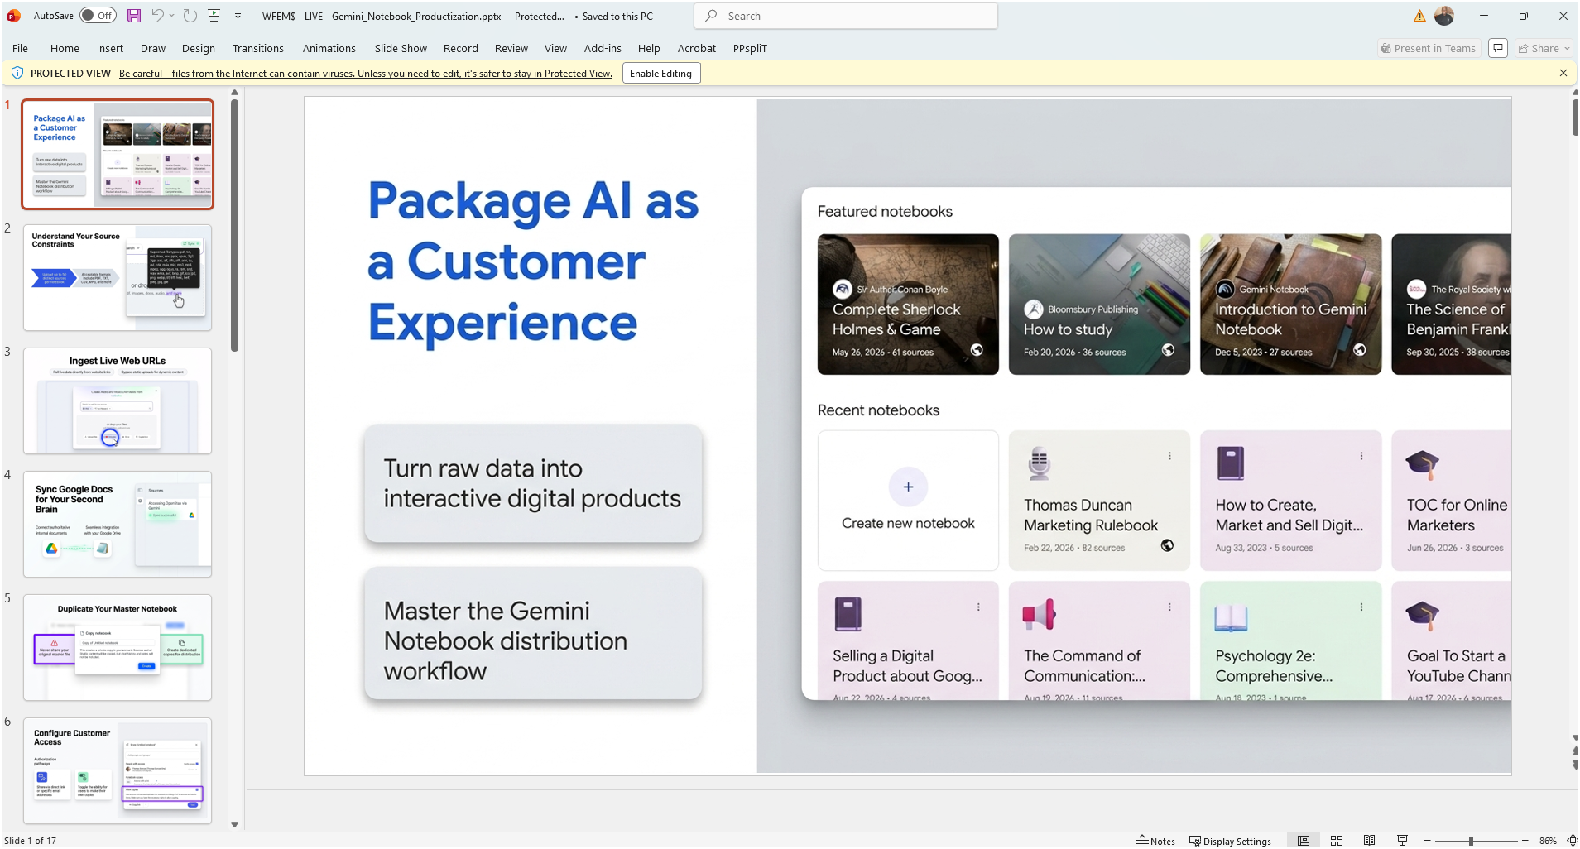Click the slide thumbnail panel scrollbar
Image resolution: width=1580 pixels, height=849 pixels.
click(234, 225)
